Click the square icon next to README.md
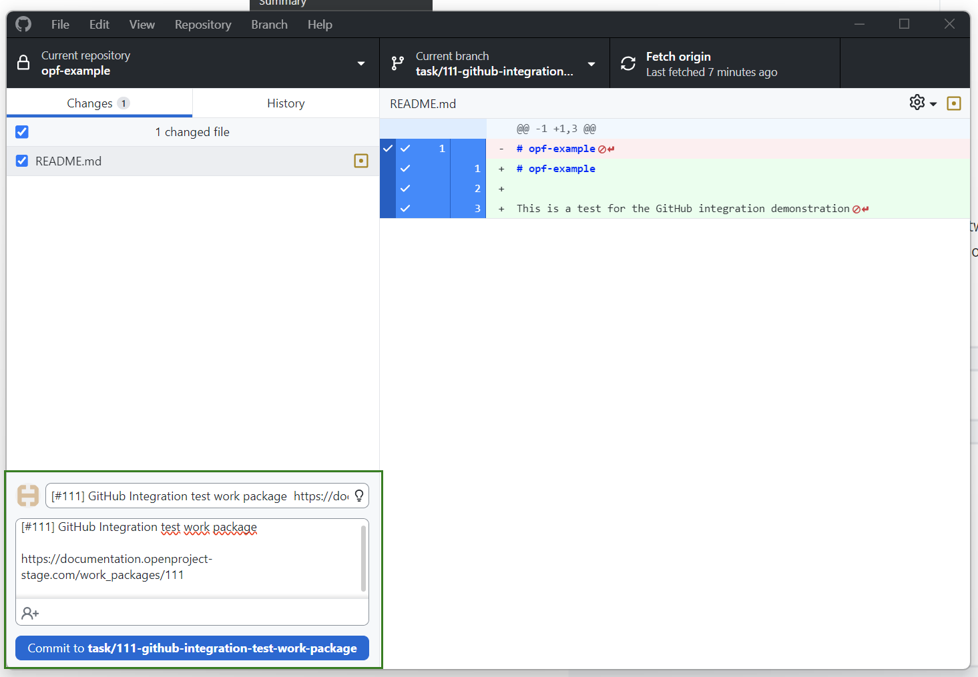This screenshot has height=677, width=978. pyautogui.click(x=360, y=161)
